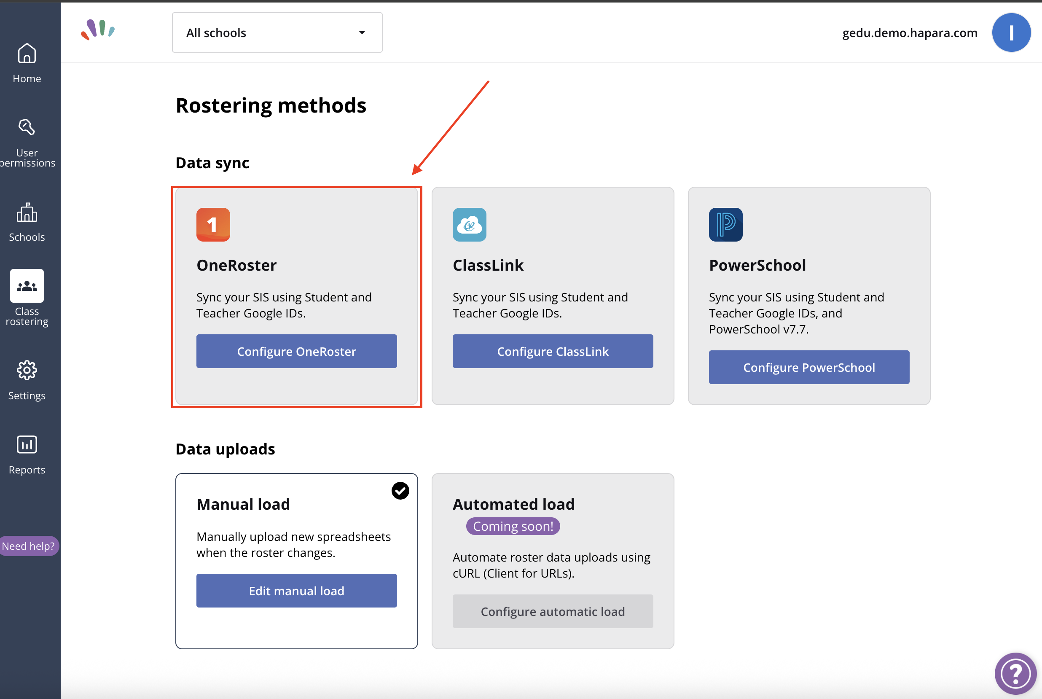
Task: Open the round help question mark icon
Action: 1016,673
